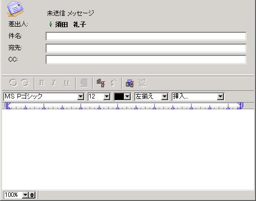Click into the 件名 subject field
Viewport: 256px width, 201px height.
tap(146, 36)
